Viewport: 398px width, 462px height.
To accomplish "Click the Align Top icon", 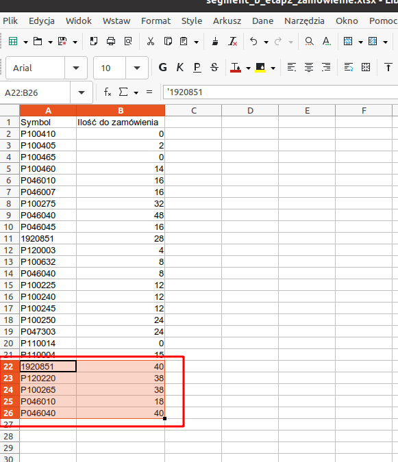I will click(388, 68).
